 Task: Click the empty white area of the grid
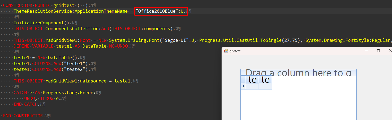[x=305, y=103]
